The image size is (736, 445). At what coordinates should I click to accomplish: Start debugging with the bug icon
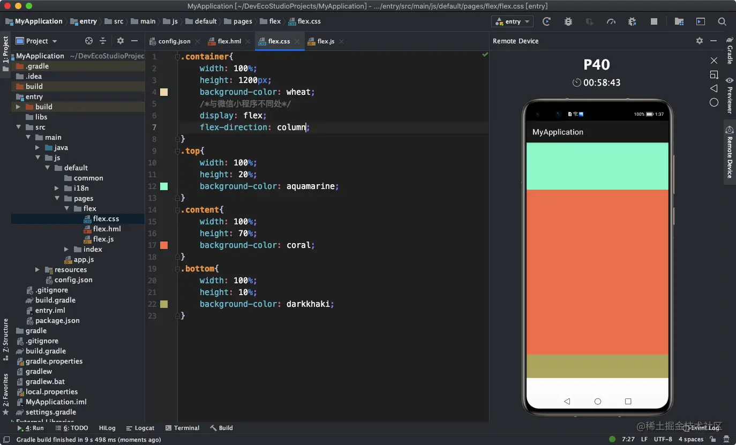click(x=568, y=21)
